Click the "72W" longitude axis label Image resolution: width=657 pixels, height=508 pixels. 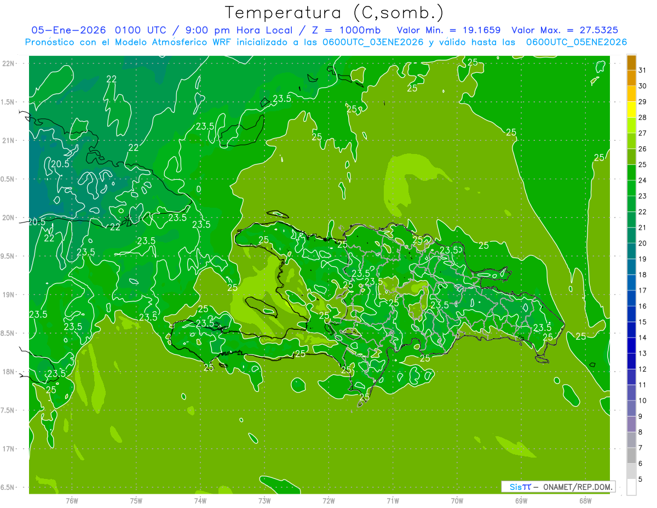pos(328,500)
